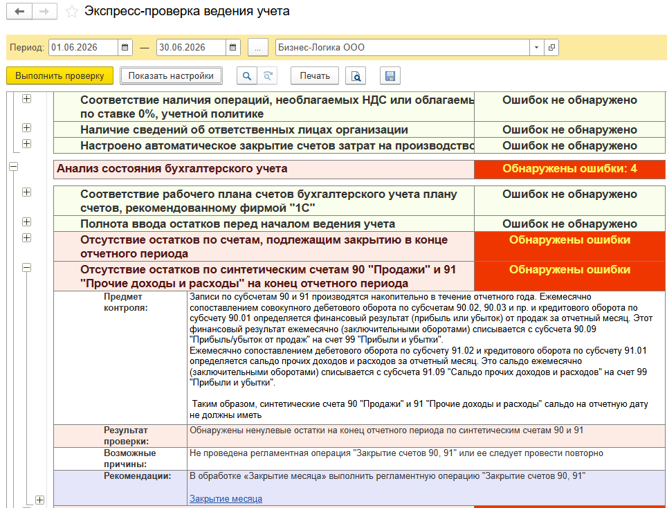Go forward with the right arrow button
The height and width of the screenshot is (508, 667).
pyautogui.click(x=44, y=12)
